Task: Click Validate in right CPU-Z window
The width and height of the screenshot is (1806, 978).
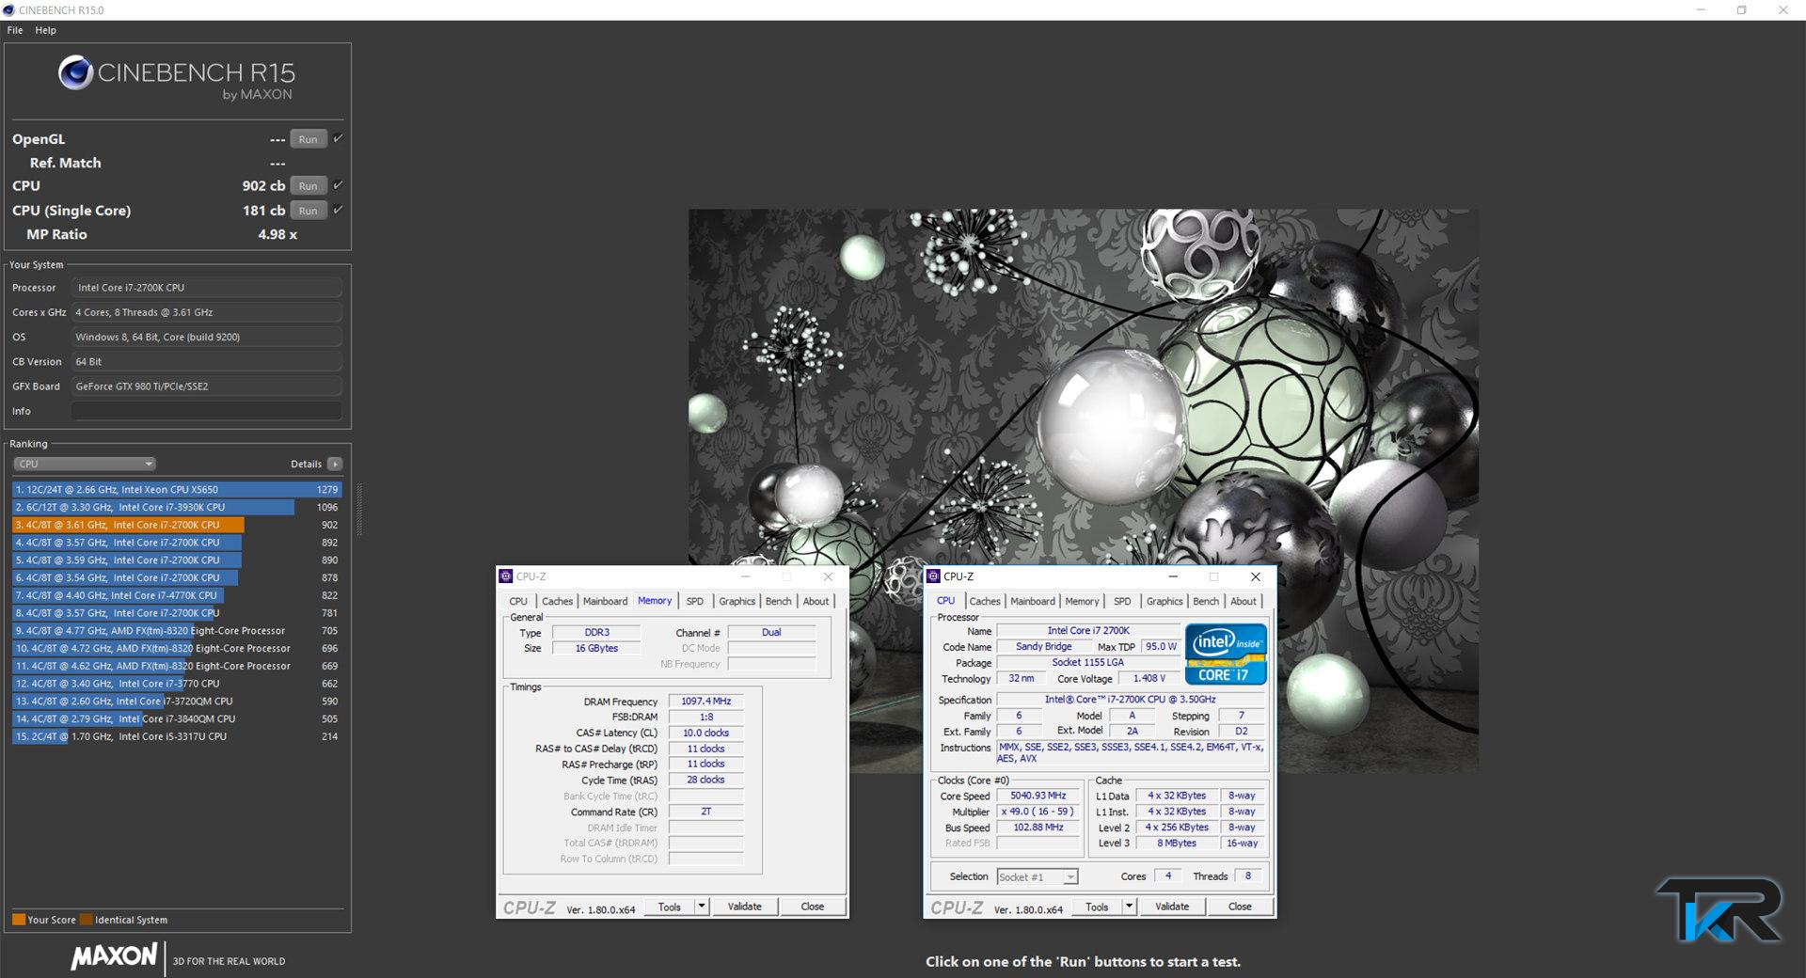Action: coord(1172,907)
